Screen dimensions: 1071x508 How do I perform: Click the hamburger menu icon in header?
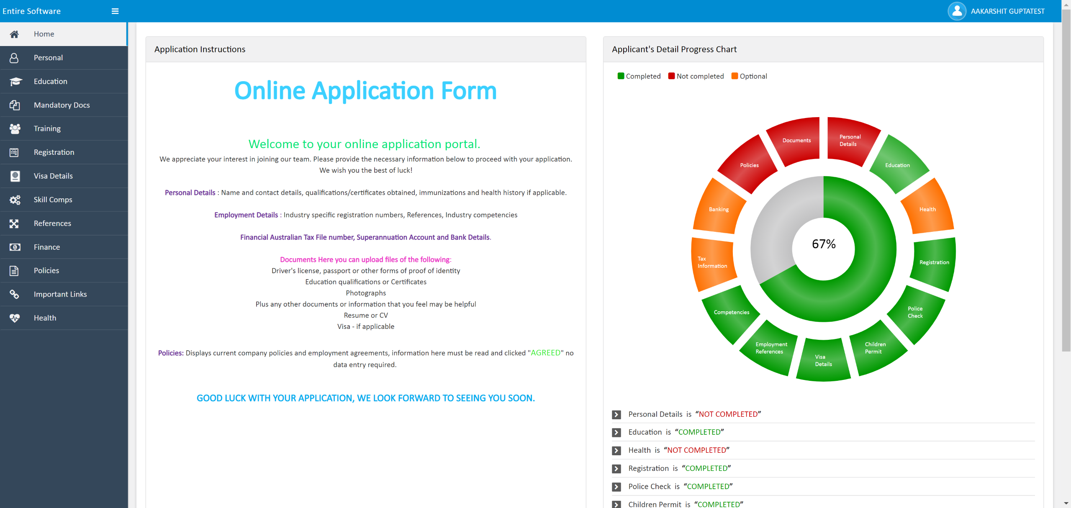coord(115,11)
